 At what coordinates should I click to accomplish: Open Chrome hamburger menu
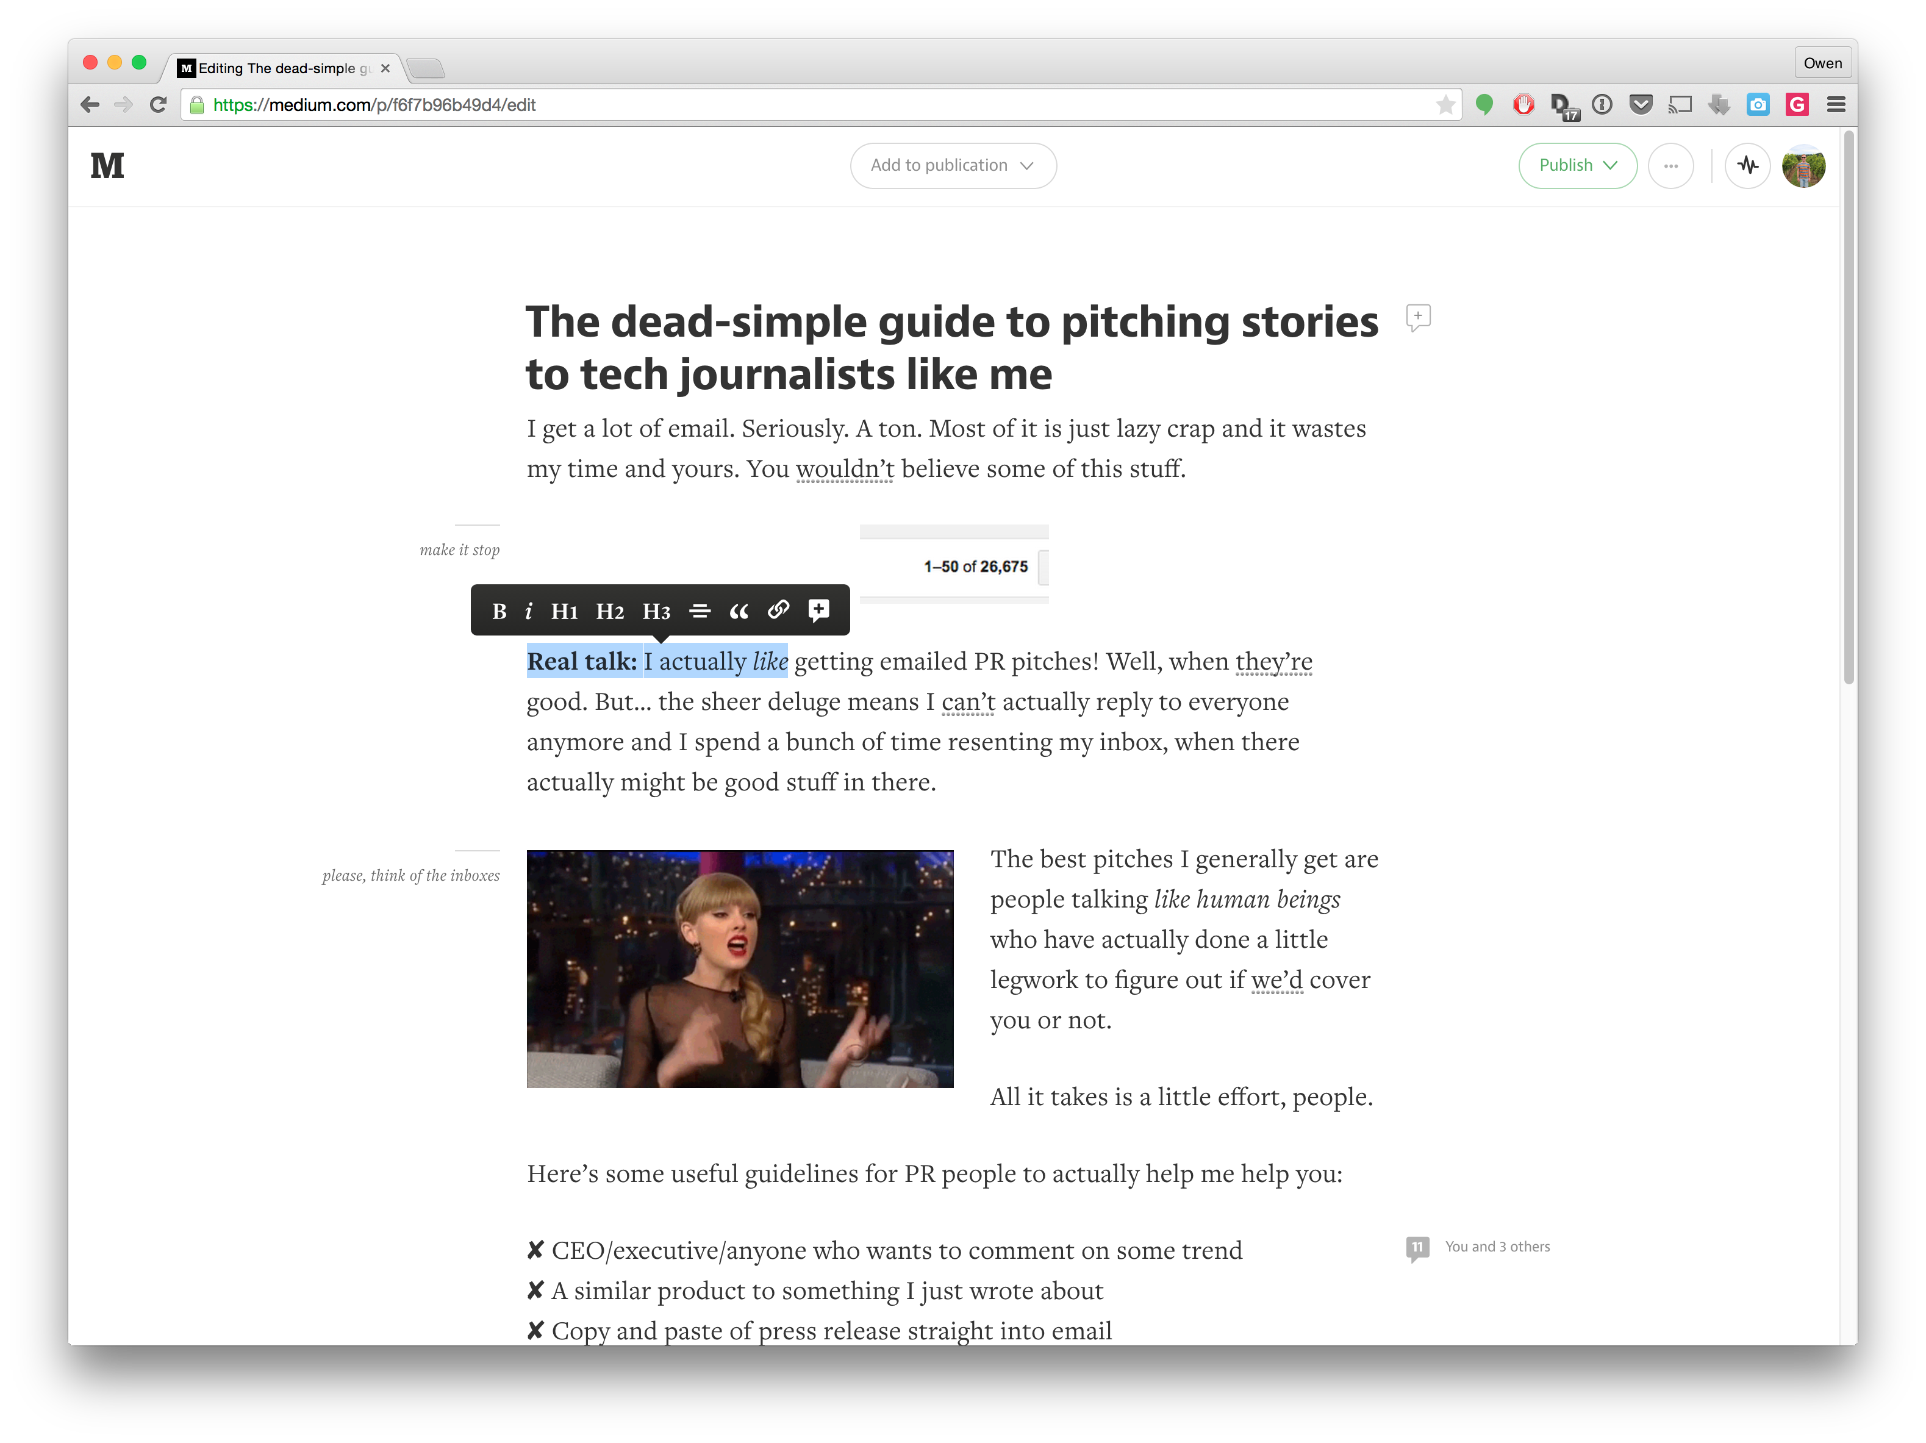1836,104
